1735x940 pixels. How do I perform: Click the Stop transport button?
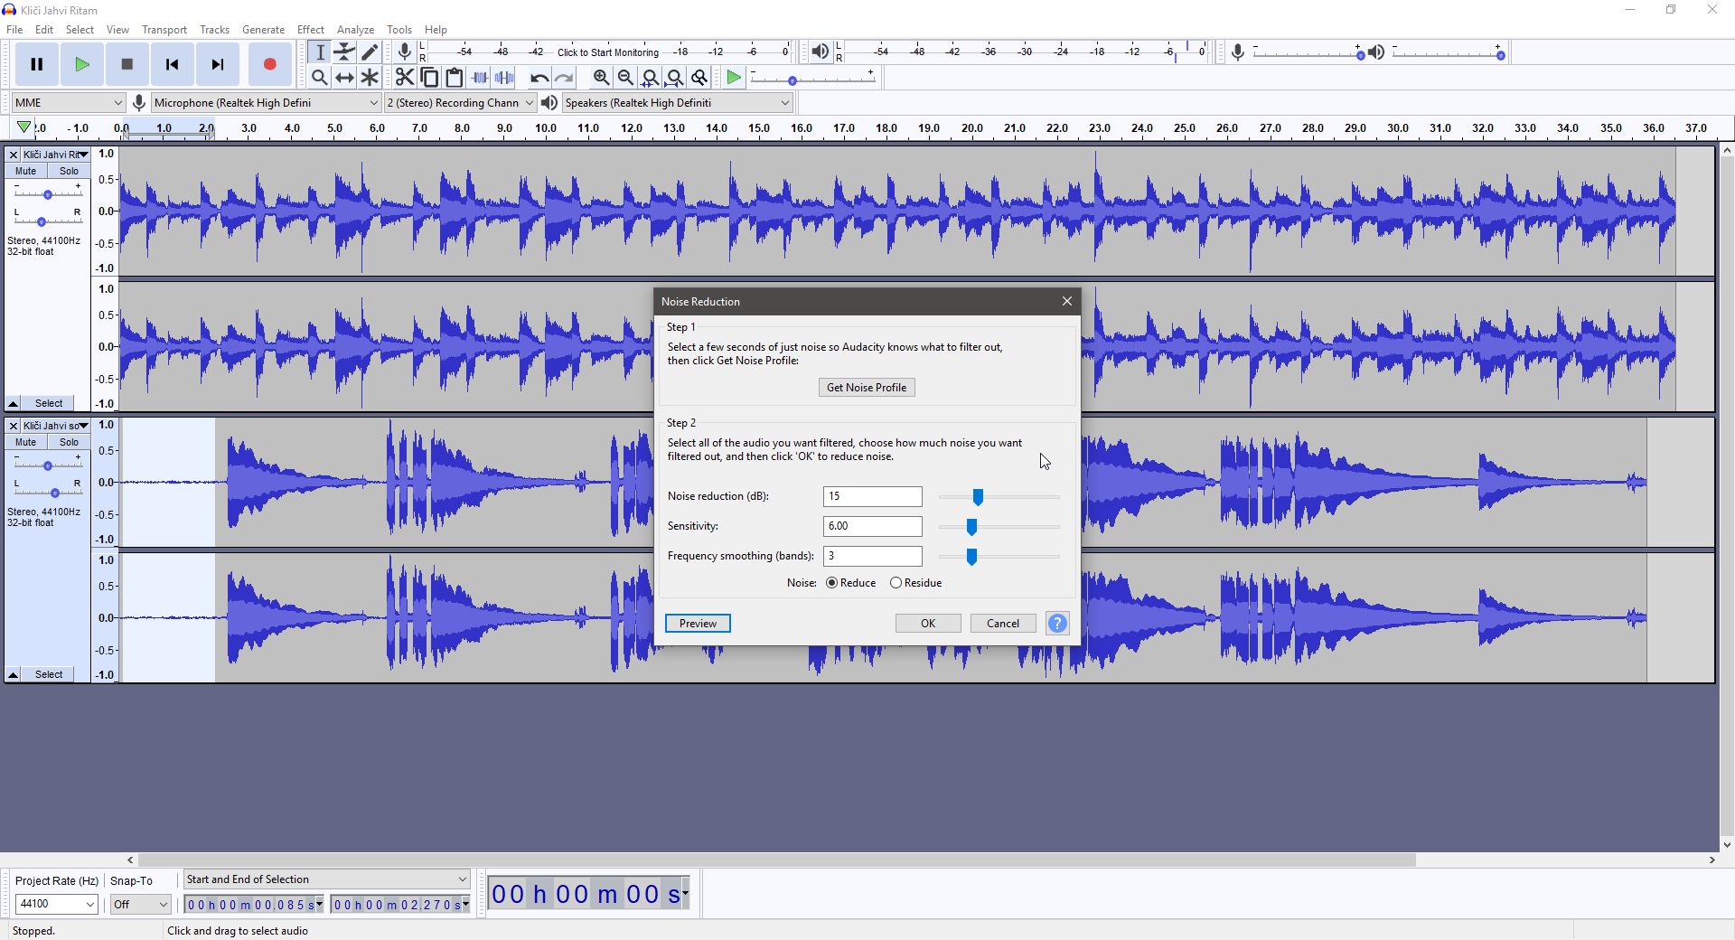[127, 64]
